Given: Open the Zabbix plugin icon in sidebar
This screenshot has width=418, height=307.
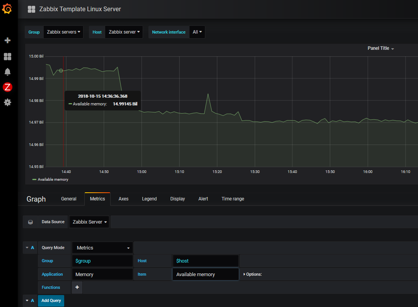Looking at the screenshot, I should tap(7, 87).
